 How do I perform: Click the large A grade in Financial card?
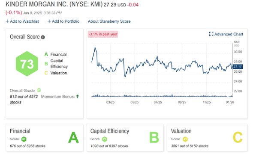(x=73, y=138)
